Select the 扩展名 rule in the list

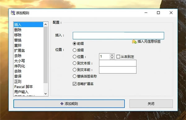click(28, 51)
